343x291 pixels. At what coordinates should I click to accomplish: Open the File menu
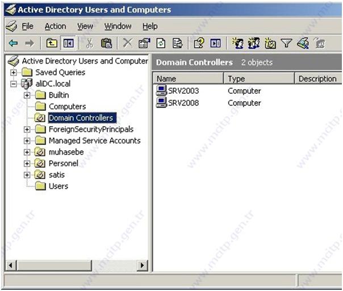(28, 26)
